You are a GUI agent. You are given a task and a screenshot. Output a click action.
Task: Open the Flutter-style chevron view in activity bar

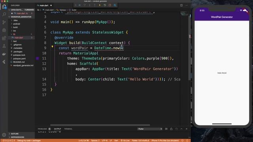click(4, 62)
